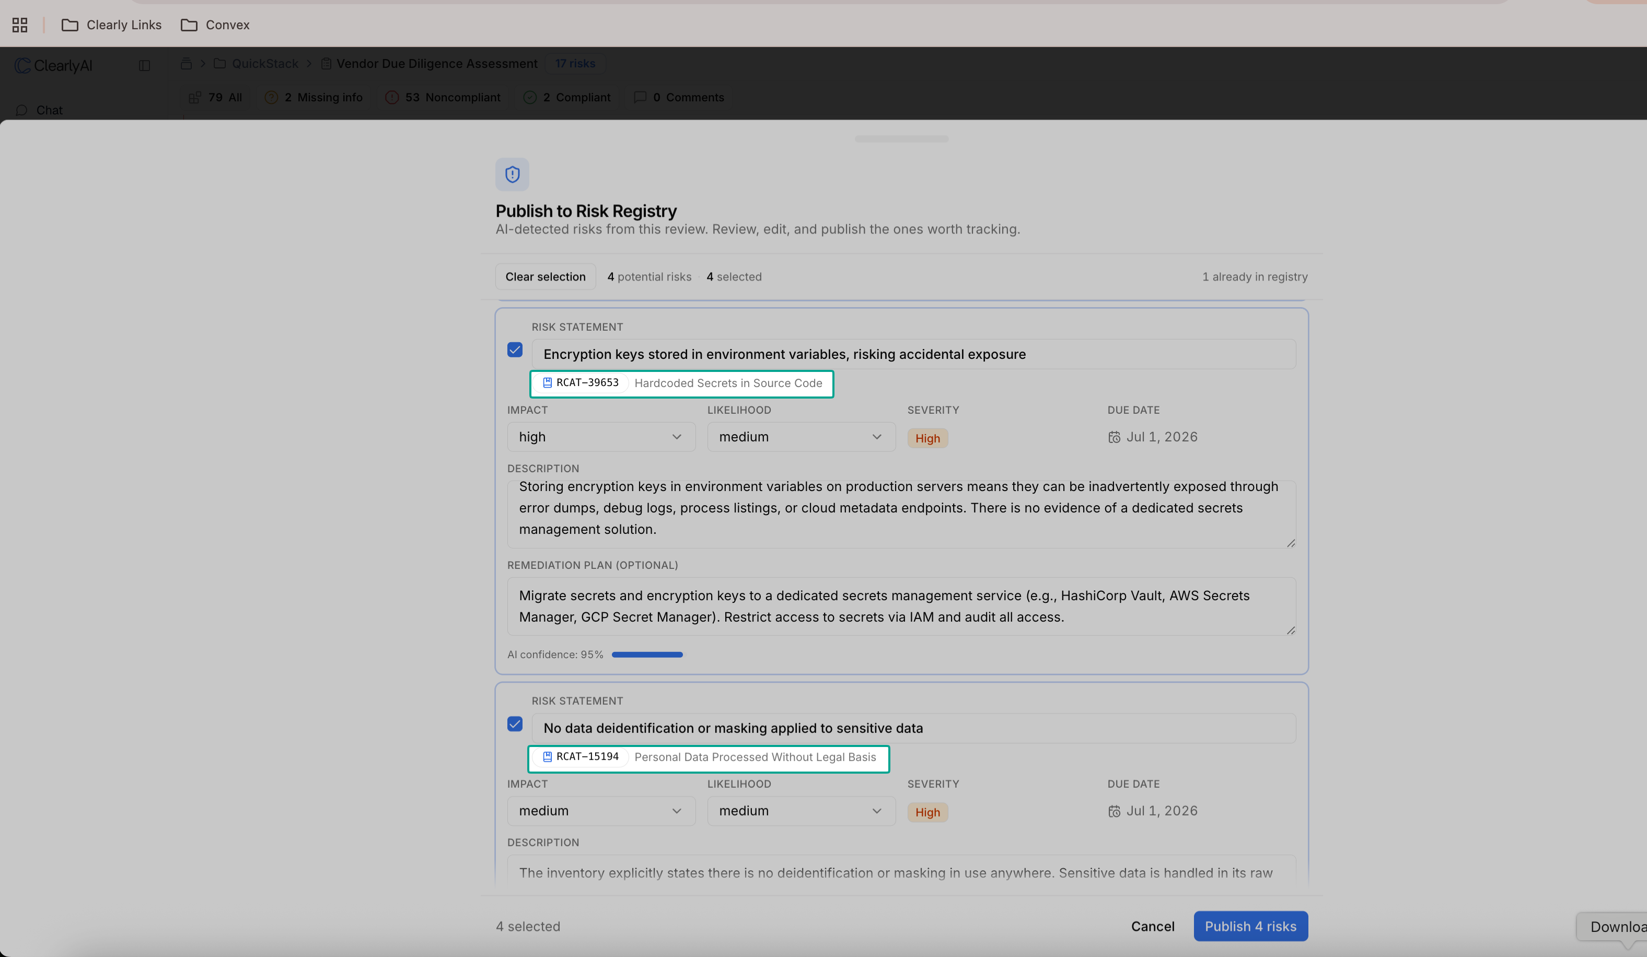The height and width of the screenshot is (957, 1647).
Task: Uncheck the Encryption keys risk checkbox
Action: [x=515, y=350]
